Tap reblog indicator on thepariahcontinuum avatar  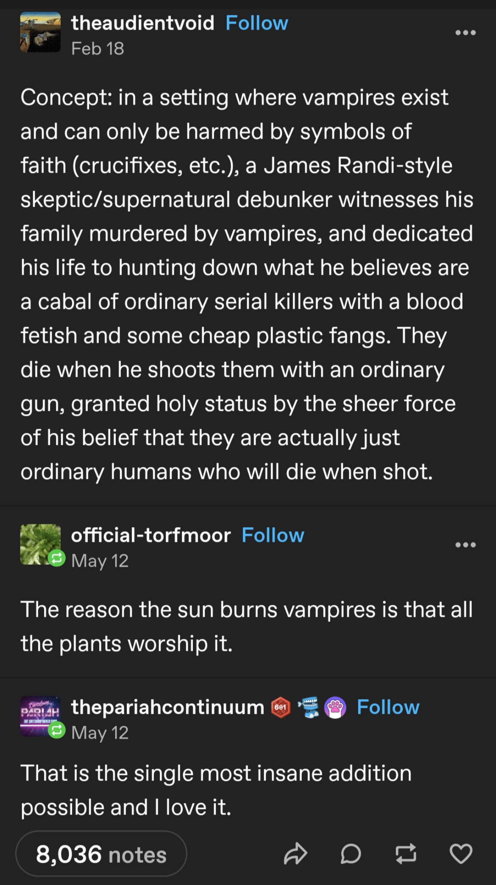click(x=56, y=730)
